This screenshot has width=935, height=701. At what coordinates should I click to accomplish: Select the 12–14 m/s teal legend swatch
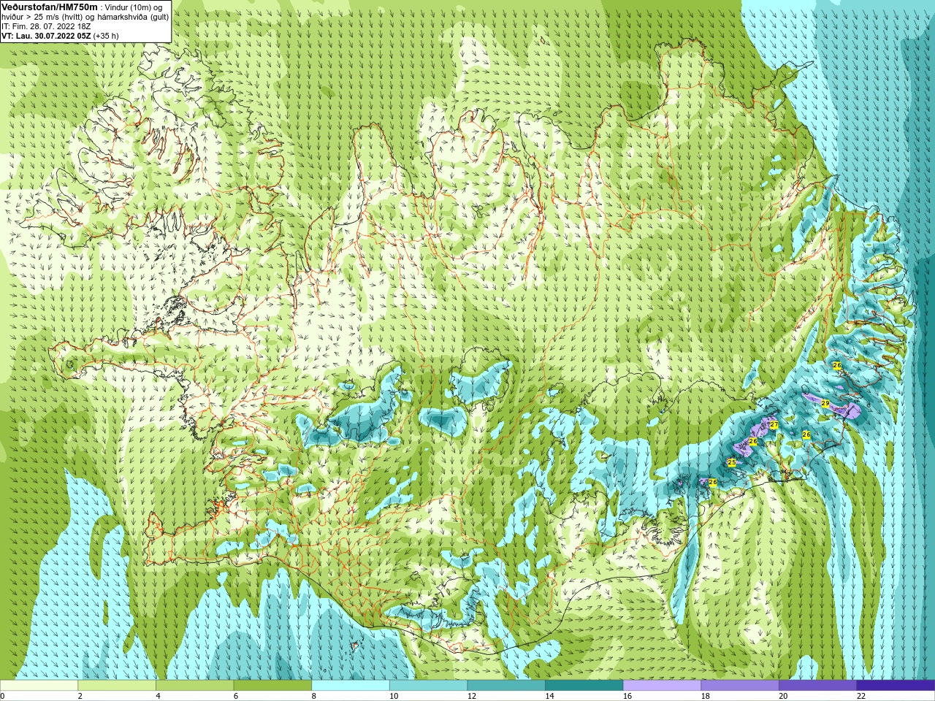coord(506,686)
